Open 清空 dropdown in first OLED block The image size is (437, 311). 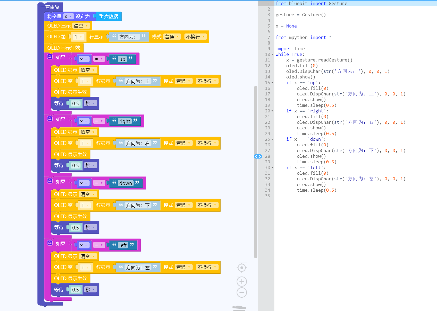point(81,26)
